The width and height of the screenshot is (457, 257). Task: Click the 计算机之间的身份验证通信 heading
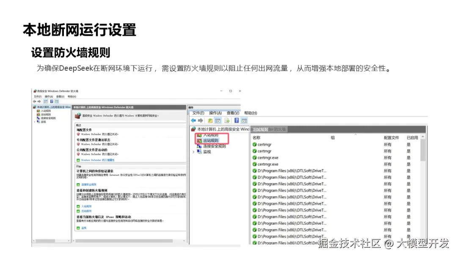[95, 171]
